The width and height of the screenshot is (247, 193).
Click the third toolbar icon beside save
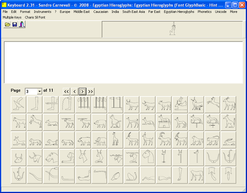[22, 24]
